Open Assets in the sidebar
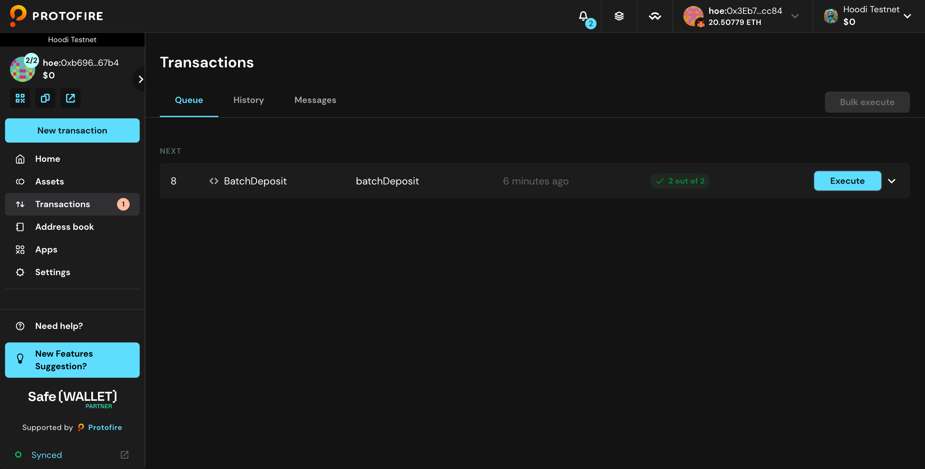Viewport: 925px width, 469px height. pyautogui.click(x=50, y=181)
